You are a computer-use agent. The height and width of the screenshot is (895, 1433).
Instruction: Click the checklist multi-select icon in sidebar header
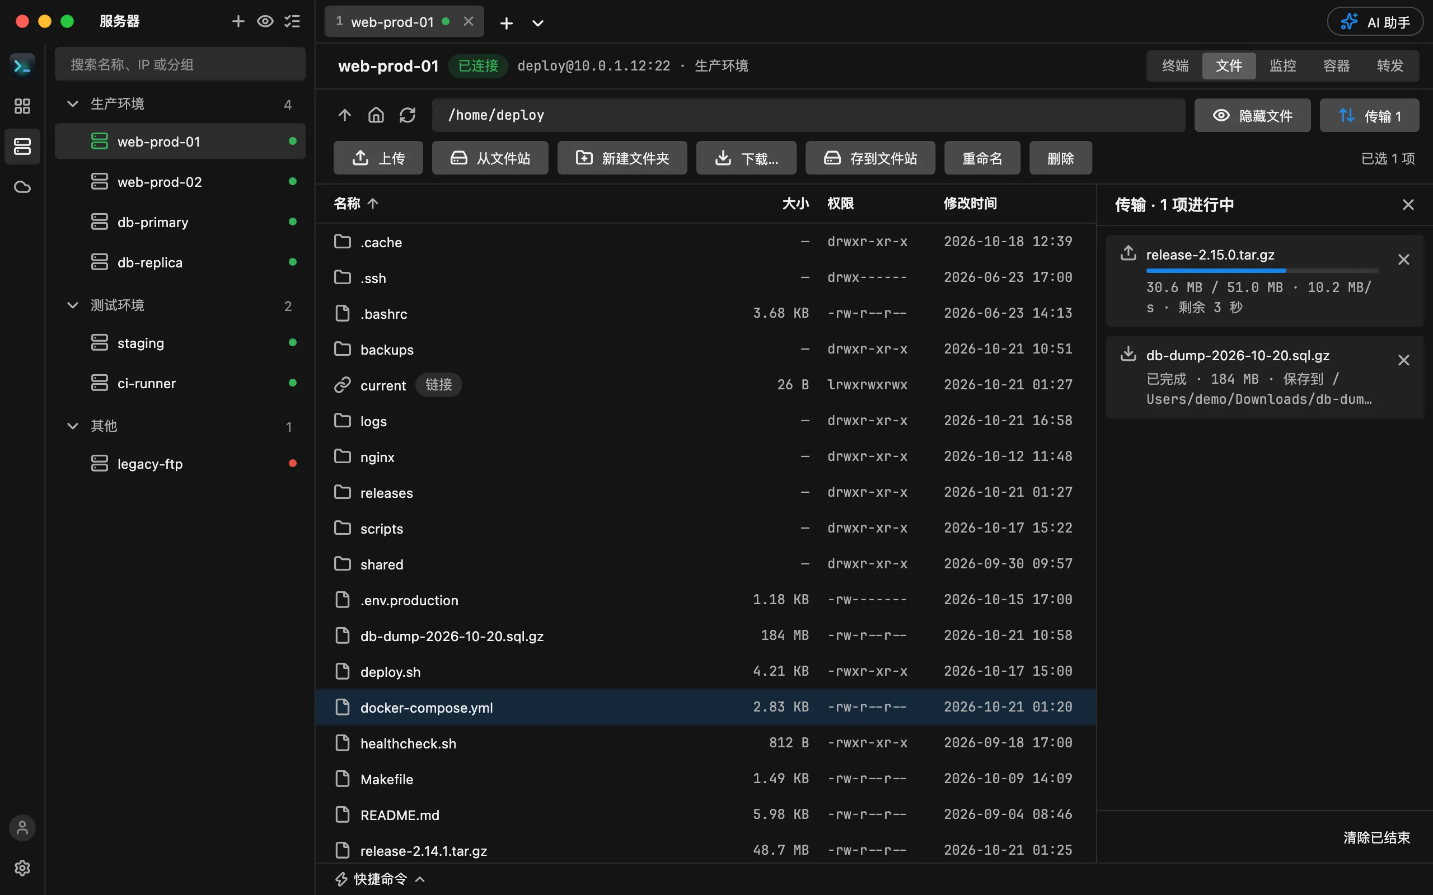point(293,21)
